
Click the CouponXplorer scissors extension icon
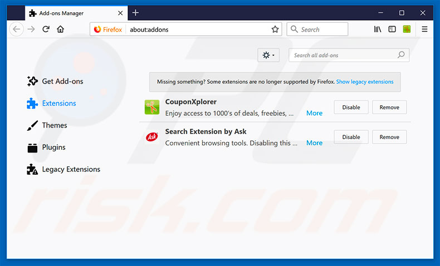pos(152,107)
